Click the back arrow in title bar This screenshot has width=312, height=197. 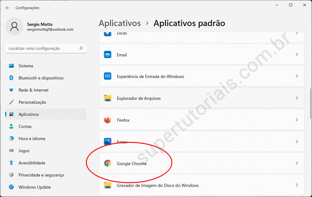[7, 8]
